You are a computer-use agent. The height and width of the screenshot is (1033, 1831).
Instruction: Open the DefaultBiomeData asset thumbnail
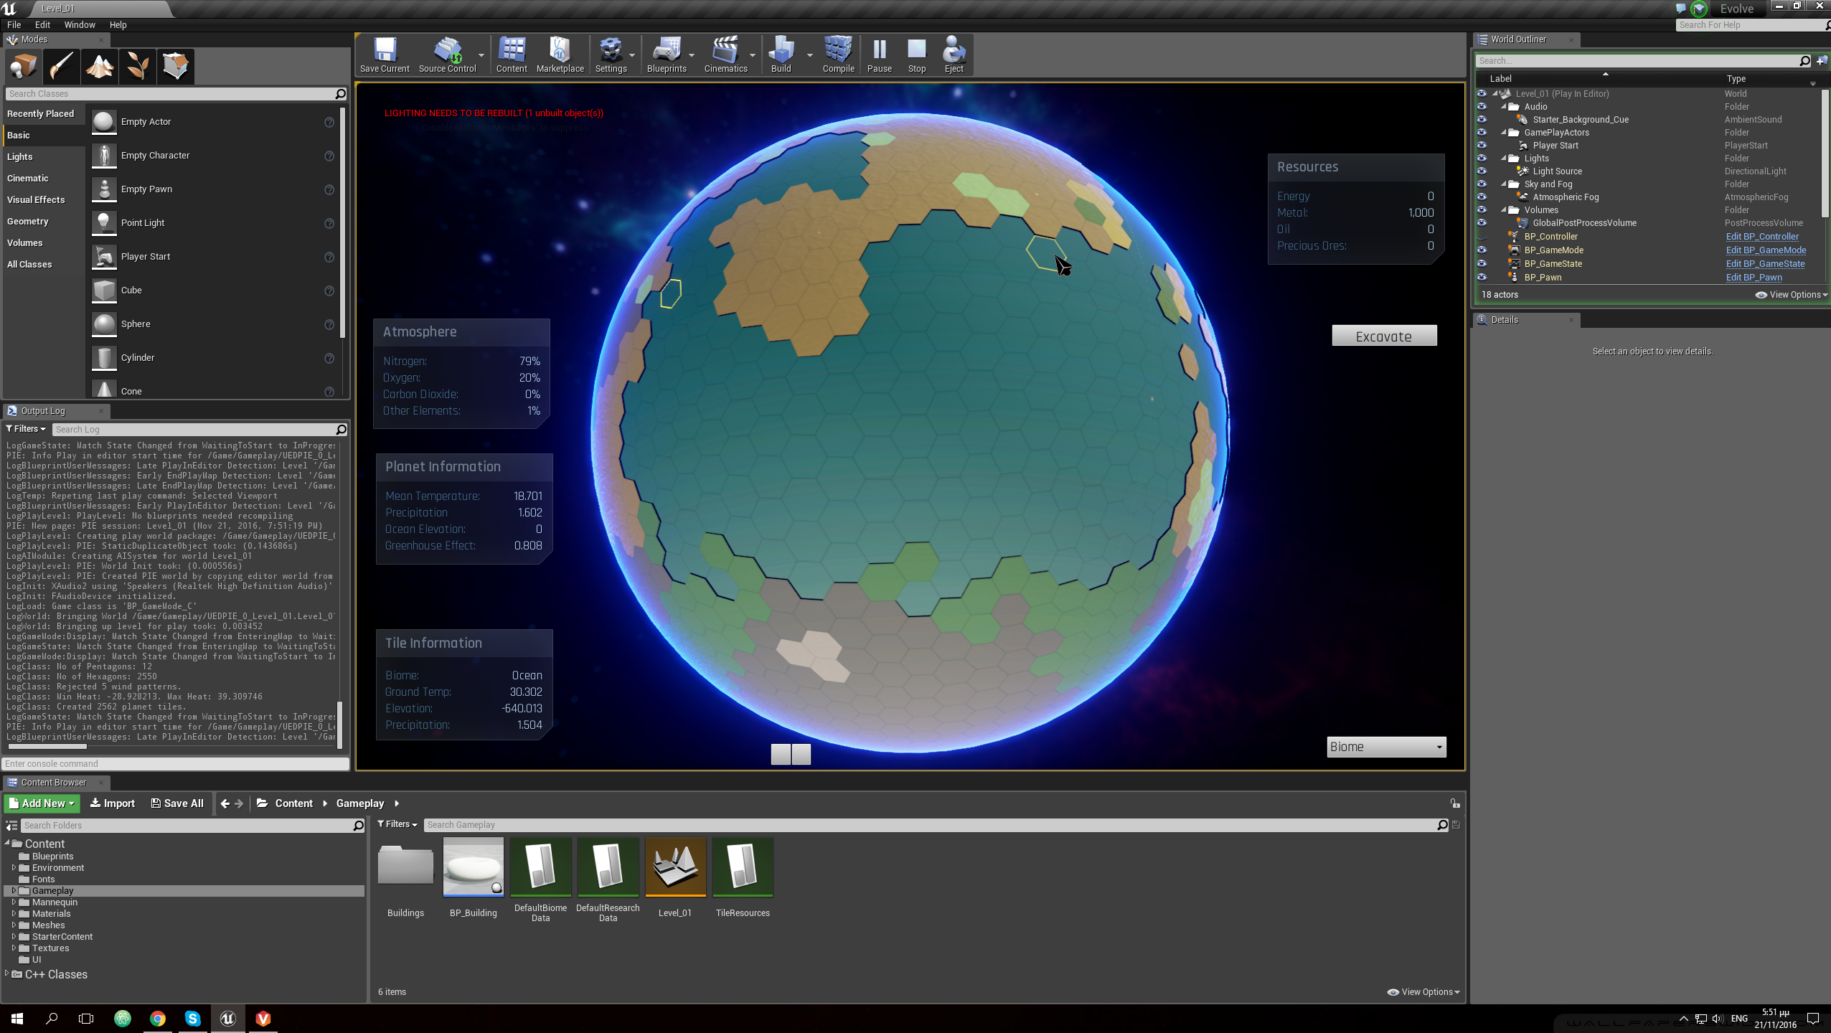[x=540, y=867]
